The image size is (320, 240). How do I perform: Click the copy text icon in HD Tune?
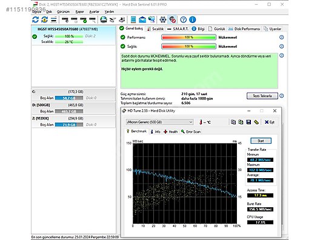(233, 122)
